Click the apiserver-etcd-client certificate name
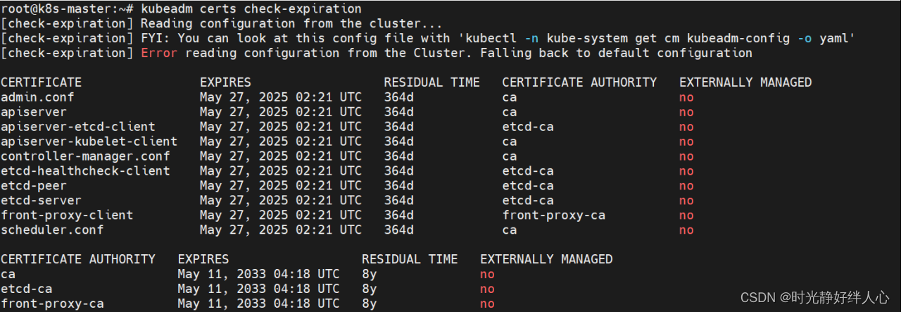 [x=78, y=127]
